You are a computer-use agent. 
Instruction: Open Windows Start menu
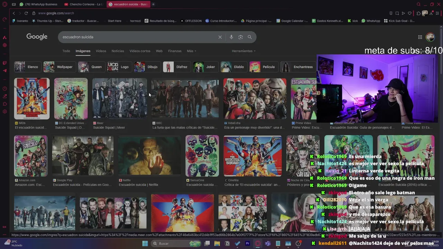pos(145,243)
